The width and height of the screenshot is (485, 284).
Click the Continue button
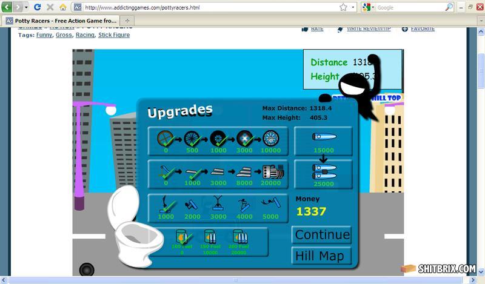tap(322, 235)
